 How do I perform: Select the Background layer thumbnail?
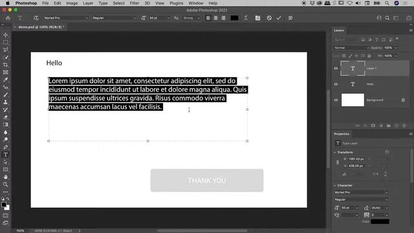(x=353, y=100)
